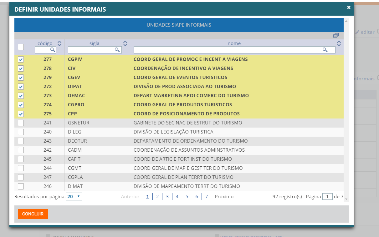Click the dialog's vertical scrollbar
The width and height of the screenshot is (379, 237).
tap(346, 109)
